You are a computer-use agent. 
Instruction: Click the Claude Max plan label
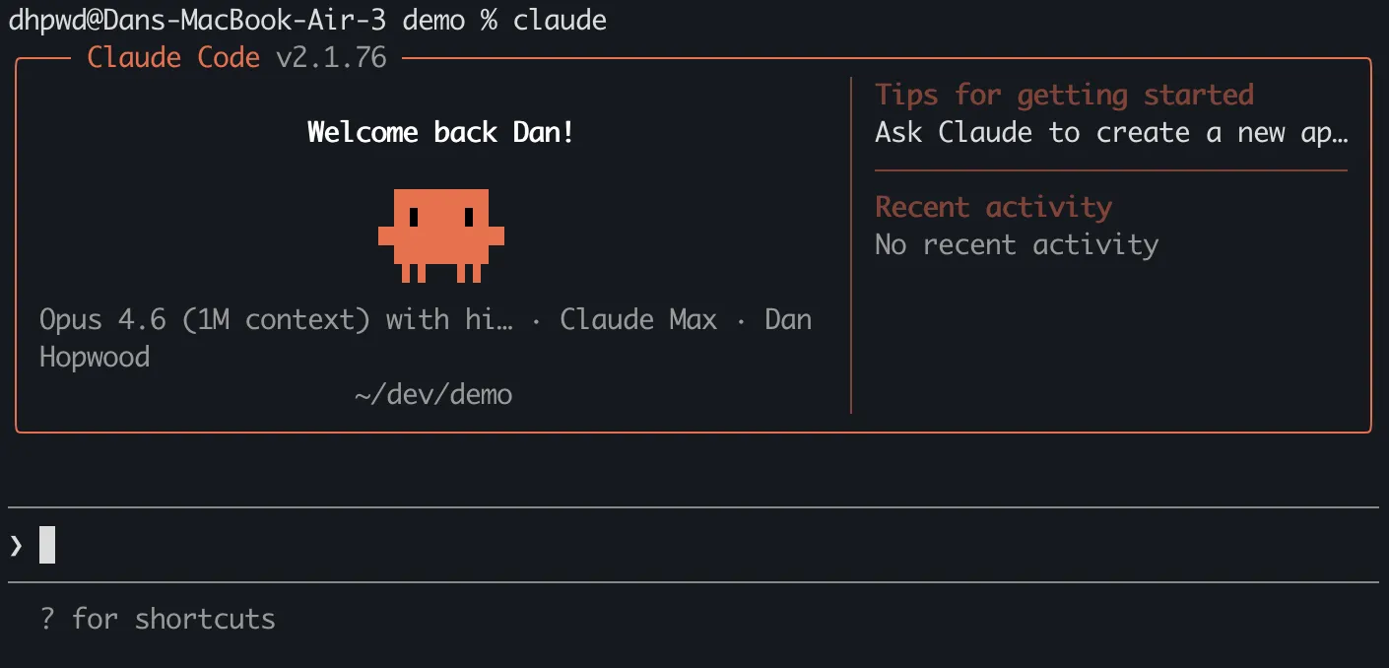tap(638, 319)
